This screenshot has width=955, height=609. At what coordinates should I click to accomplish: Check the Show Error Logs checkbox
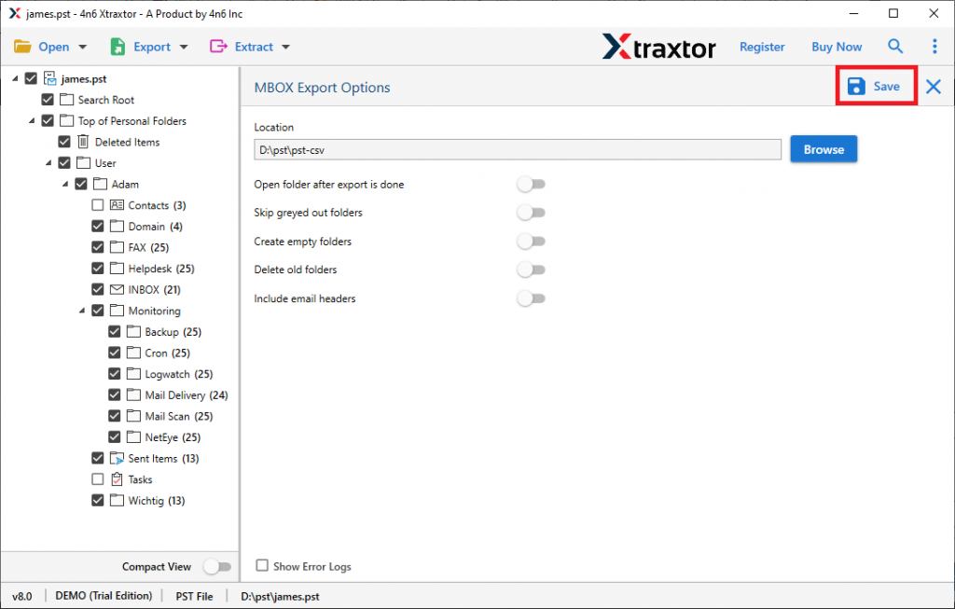(x=262, y=566)
